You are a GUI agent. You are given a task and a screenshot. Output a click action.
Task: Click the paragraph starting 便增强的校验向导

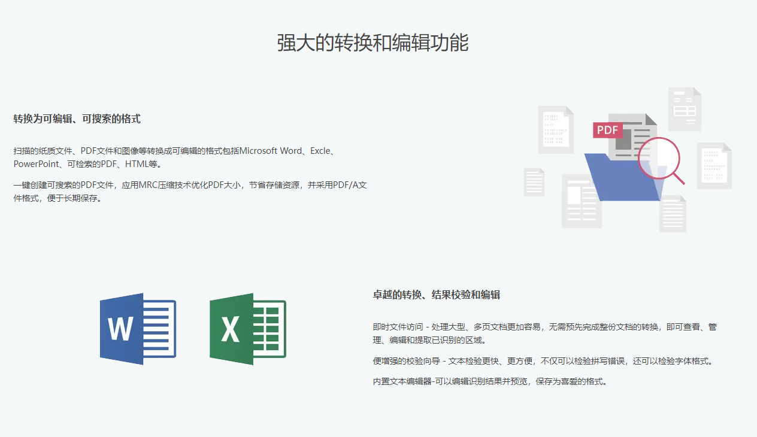pyautogui.click(x=543, y=362)
